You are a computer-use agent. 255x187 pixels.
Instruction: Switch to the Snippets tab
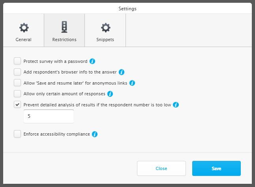[x=105, y=30]
